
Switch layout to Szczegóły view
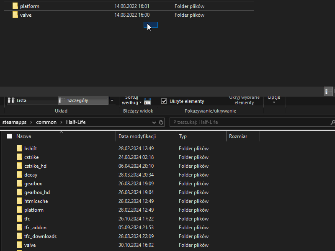[x=77, y=101]
